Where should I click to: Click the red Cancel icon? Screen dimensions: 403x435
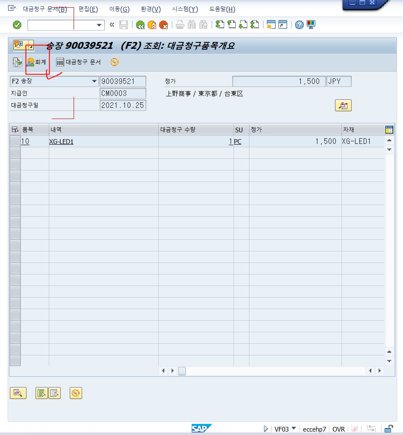[163, 25]
